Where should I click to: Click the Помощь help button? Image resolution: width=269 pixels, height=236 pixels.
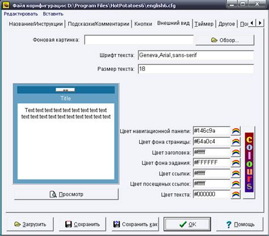pyautogui.click(x=240, y=224)
